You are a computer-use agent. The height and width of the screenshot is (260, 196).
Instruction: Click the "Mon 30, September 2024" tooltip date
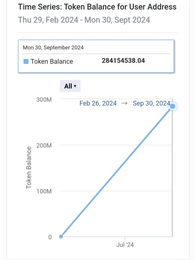point(53,48)
